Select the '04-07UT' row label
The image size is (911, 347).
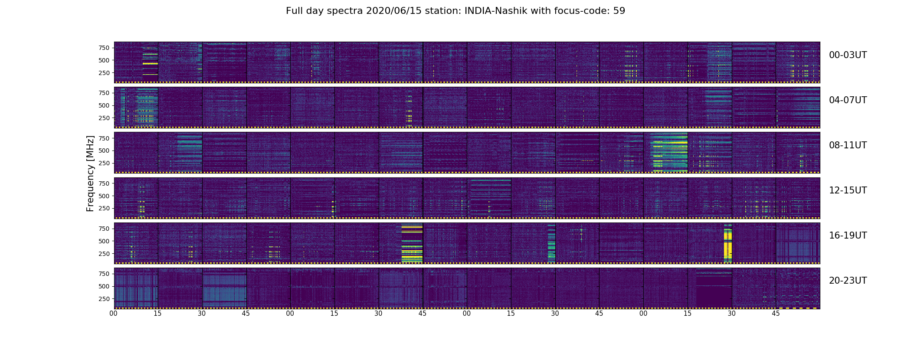point(848,100)
